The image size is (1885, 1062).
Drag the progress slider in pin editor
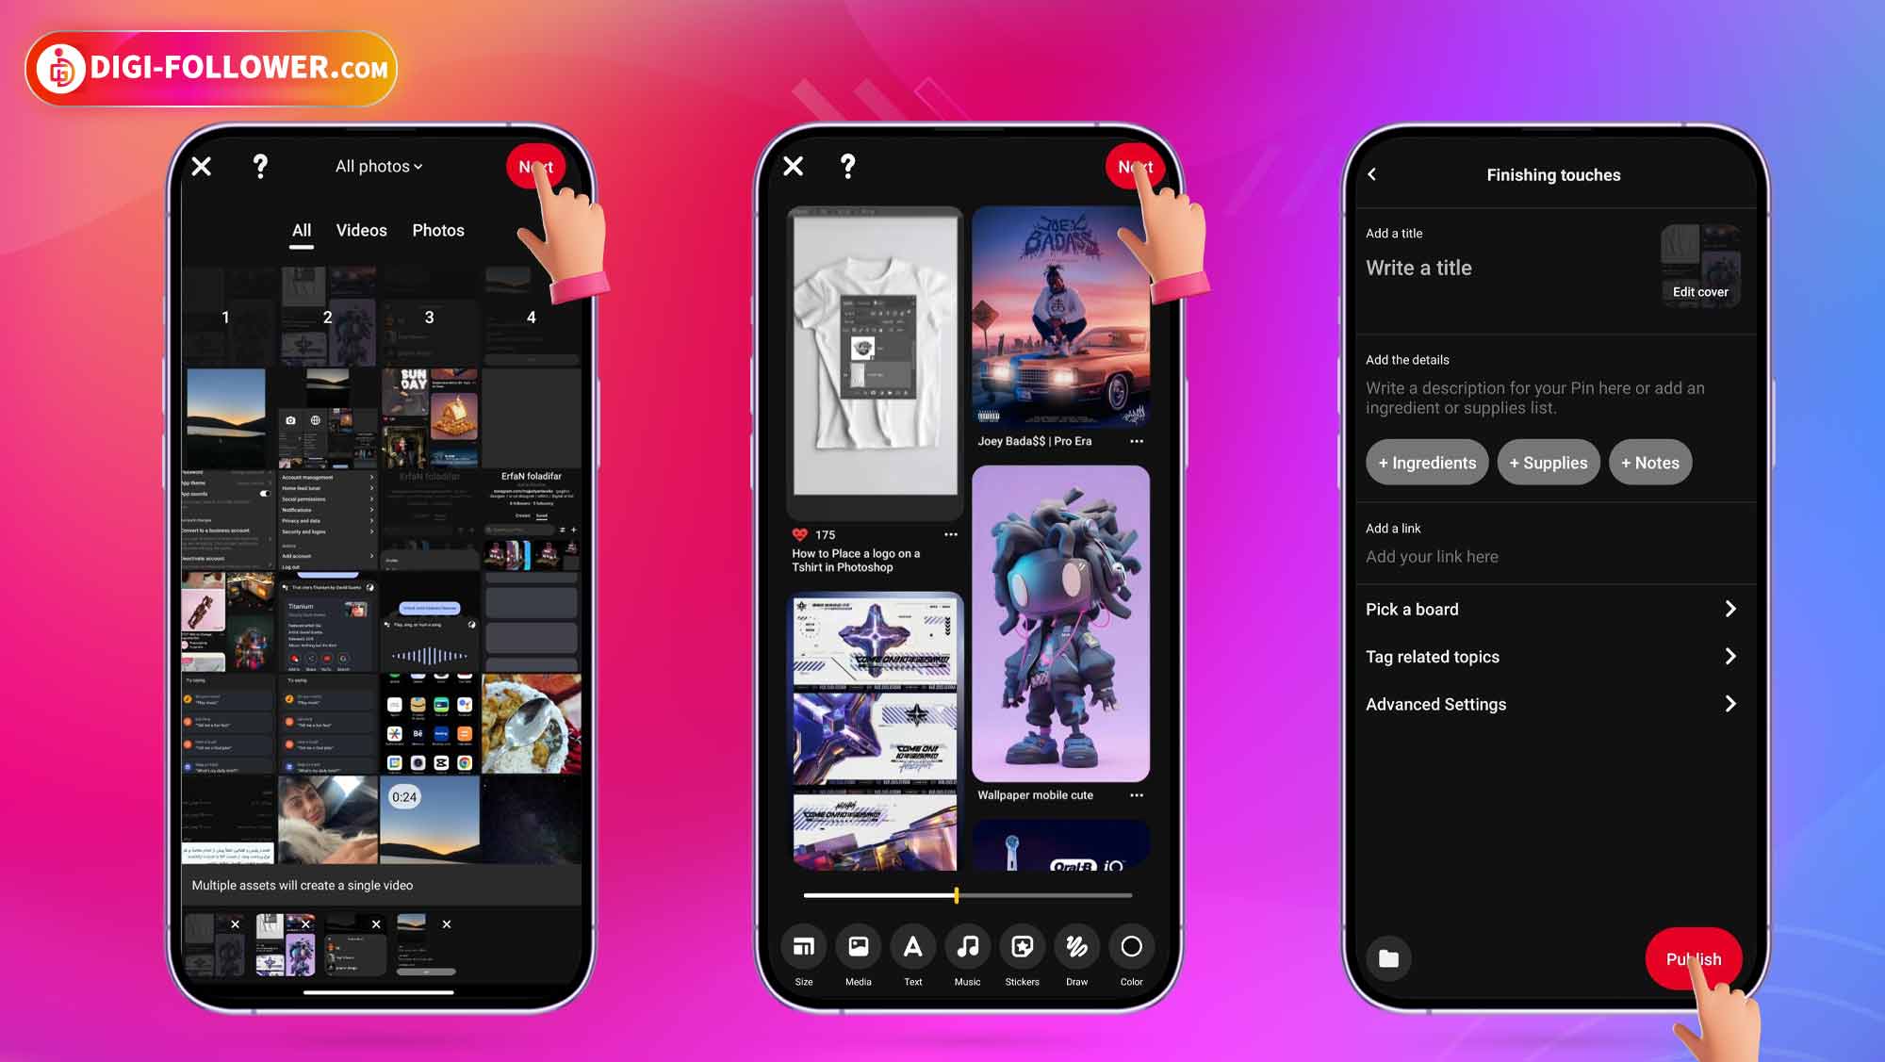point(958,895)
